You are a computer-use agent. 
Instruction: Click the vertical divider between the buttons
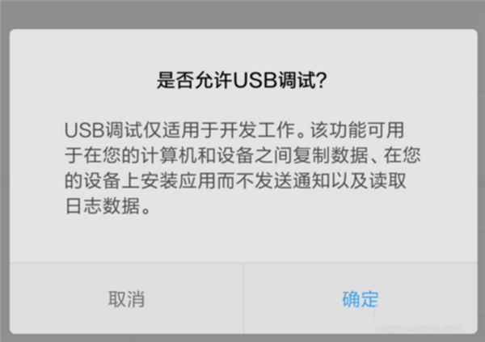pos(244,298)
